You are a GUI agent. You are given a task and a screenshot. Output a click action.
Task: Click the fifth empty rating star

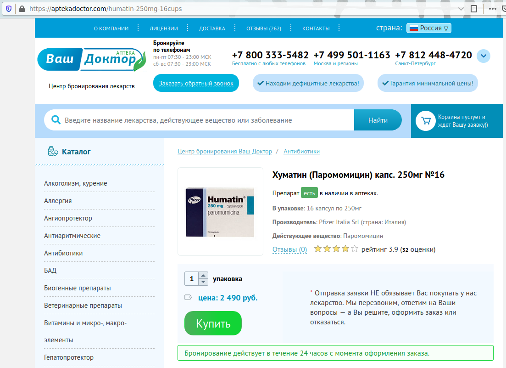[x=355, y=249]
